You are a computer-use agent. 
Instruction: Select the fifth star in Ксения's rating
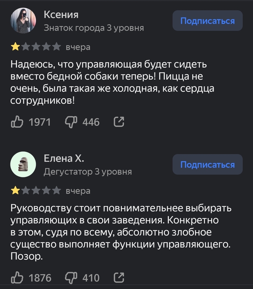[56, 47]
